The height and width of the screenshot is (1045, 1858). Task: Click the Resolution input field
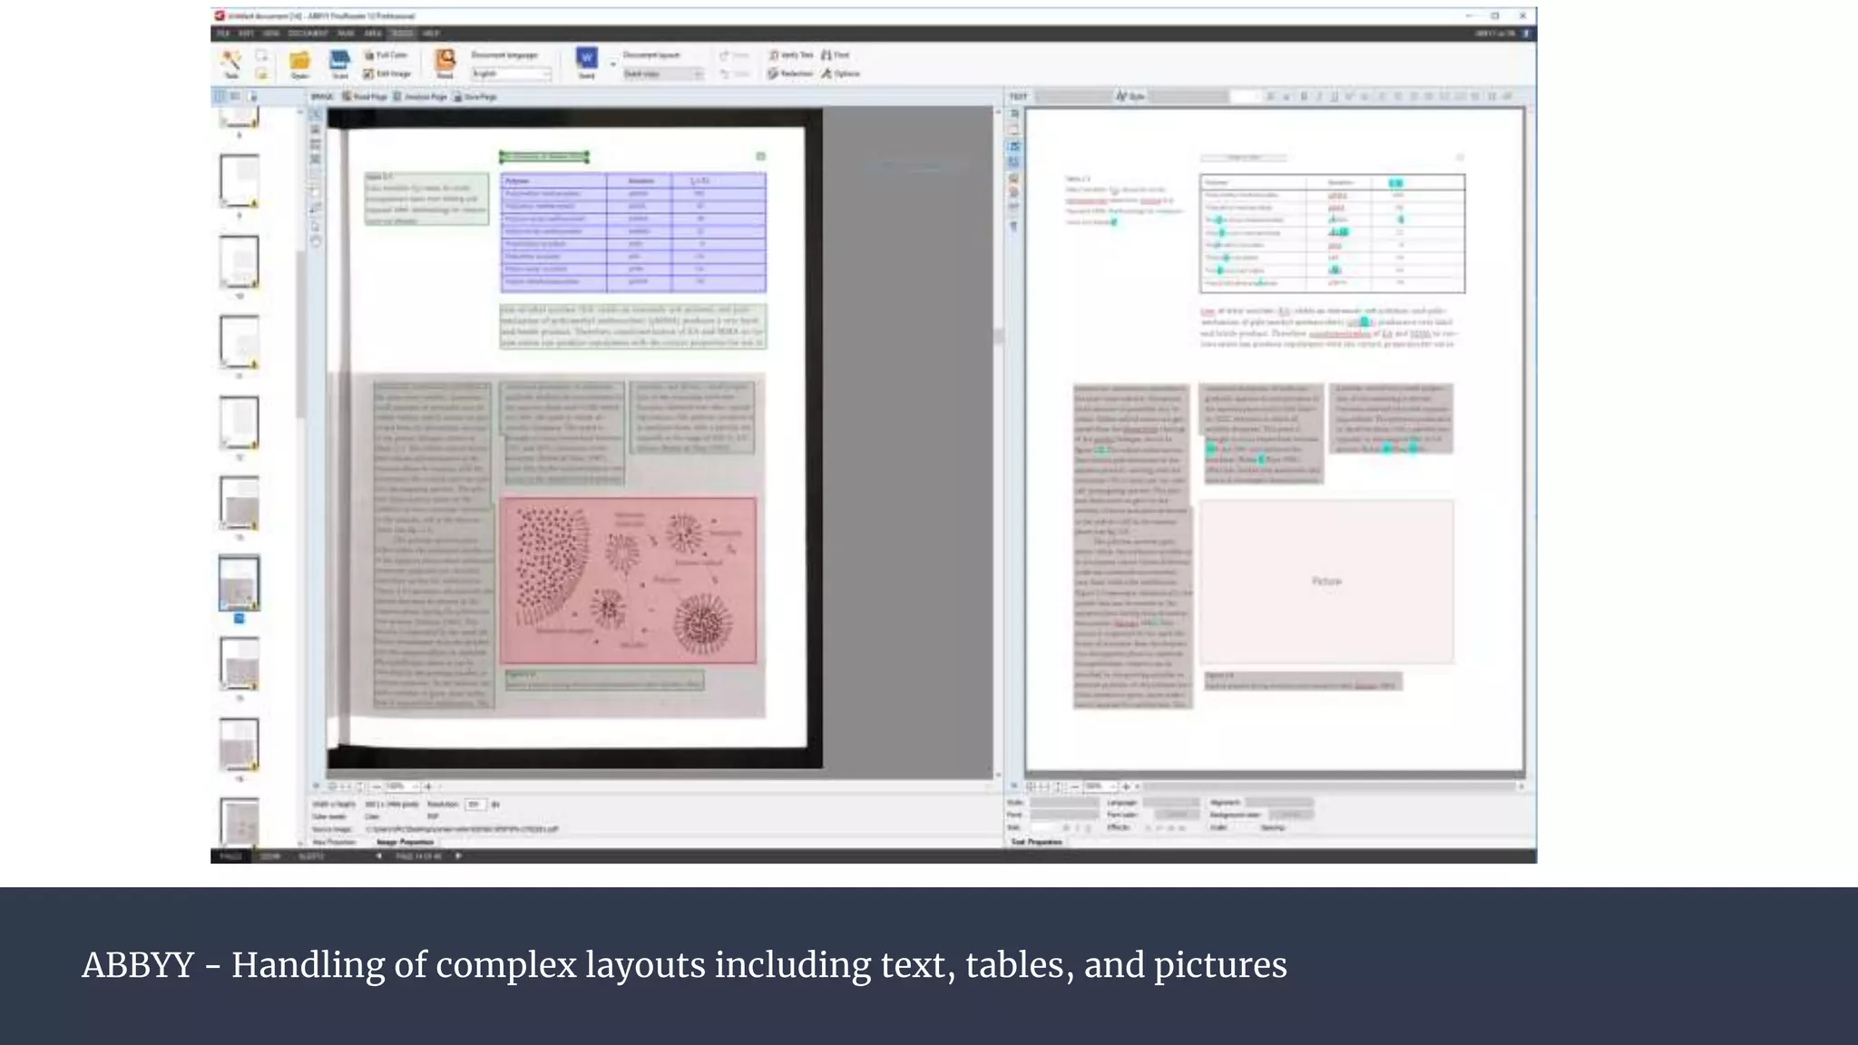tap(475, 805)
